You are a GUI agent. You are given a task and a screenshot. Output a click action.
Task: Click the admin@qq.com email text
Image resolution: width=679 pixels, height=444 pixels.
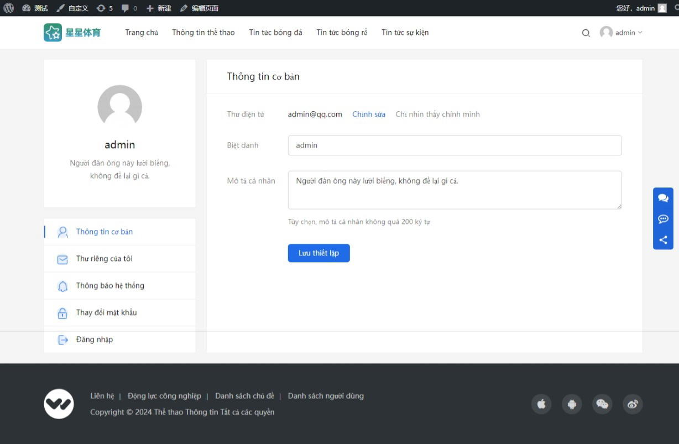point(315,114)
